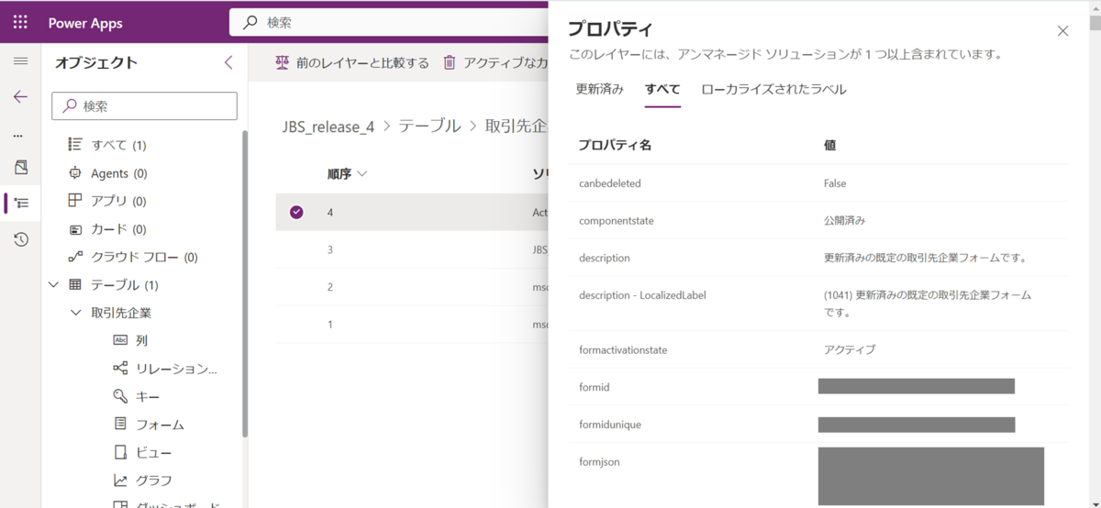Click the formactivationstate property name
Image resolution: width=1101 pixels, height=508 pixels.
click(x=623, y=349)
